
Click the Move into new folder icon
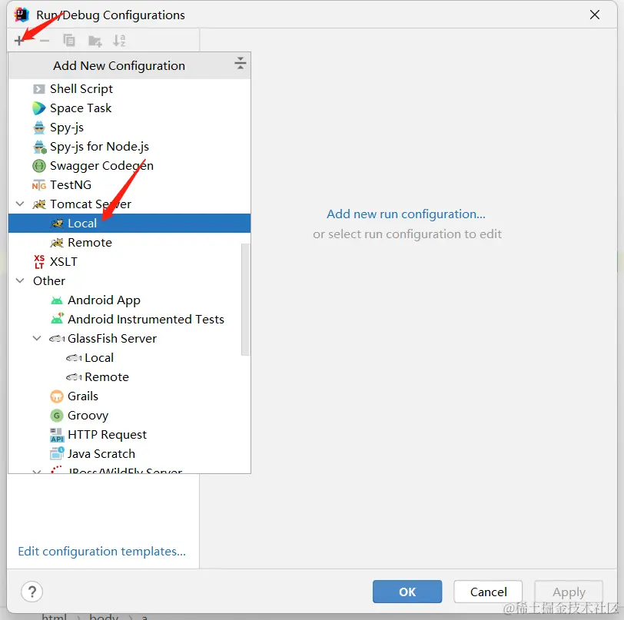coord(95,41)
